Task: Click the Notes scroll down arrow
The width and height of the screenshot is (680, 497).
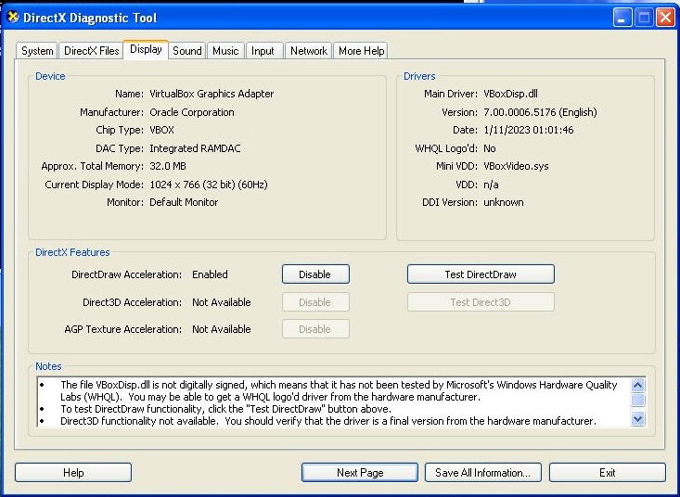Action: [637, 418]
